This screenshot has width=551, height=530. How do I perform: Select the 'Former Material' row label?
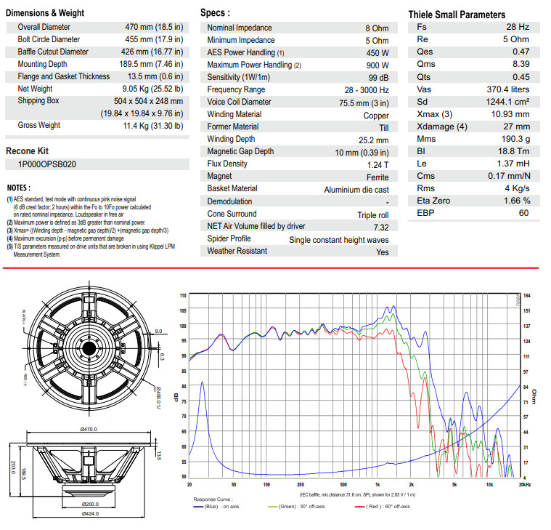(x=232, y=127)
